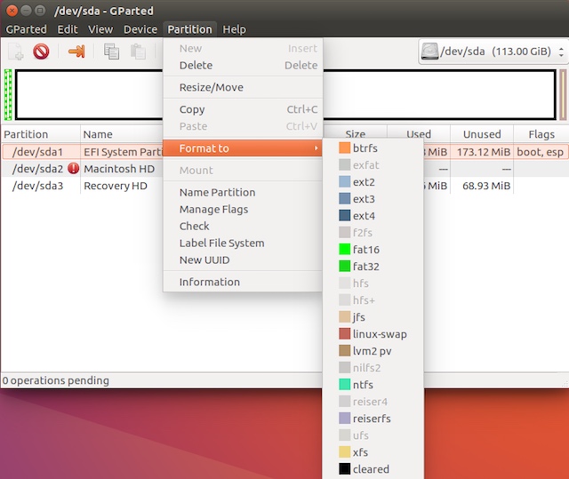
Task: Pick the ext3 blue swatch
Action: point(344,199)
